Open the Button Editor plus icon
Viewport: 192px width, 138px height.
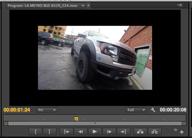[182, 132]
